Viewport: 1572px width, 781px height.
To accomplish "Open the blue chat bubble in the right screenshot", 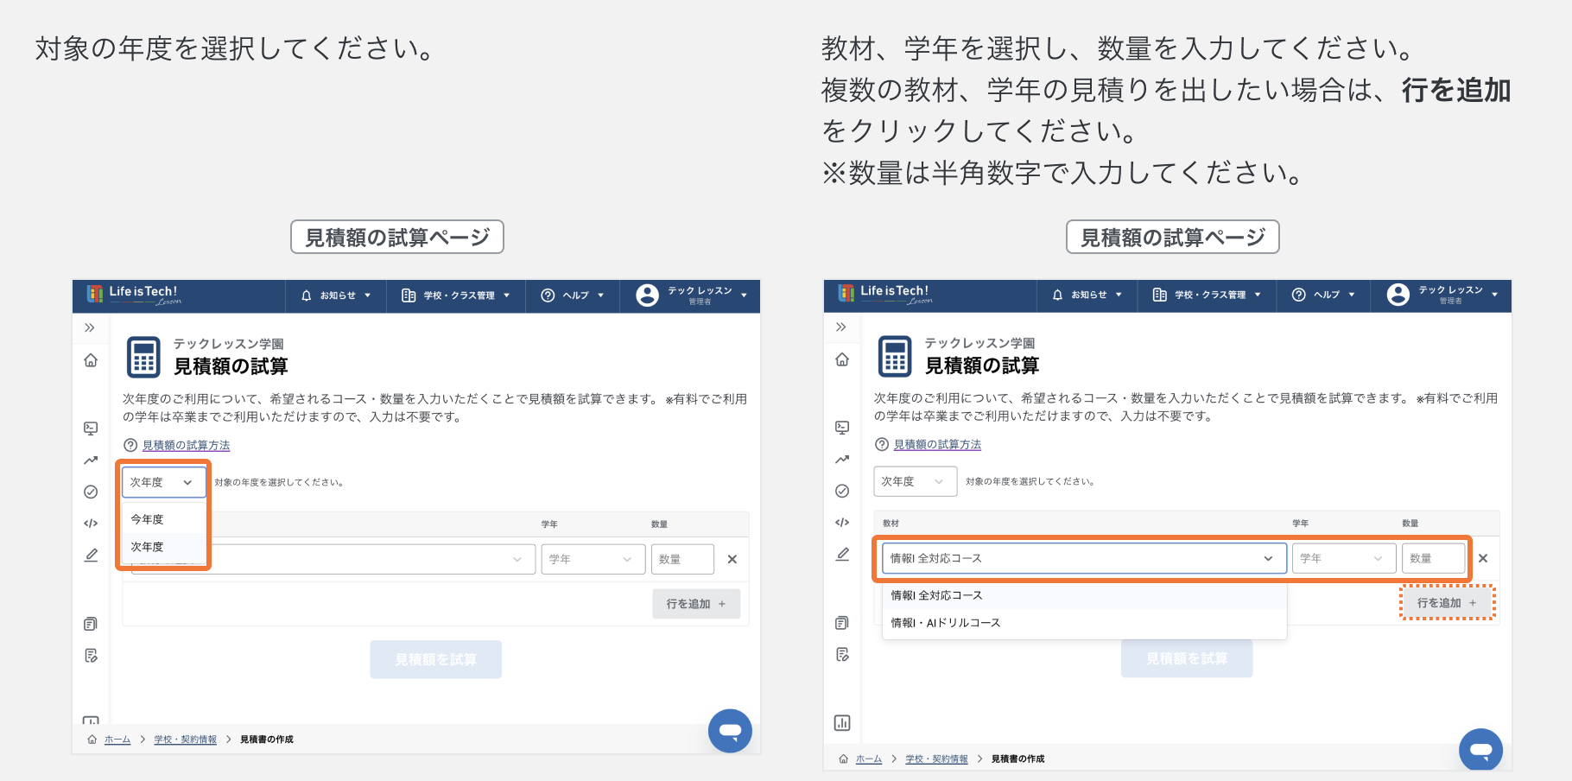I will point(1480,750).
